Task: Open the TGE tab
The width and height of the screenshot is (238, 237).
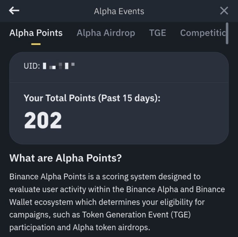Action: pyautogui.click(x=158, y=33)
